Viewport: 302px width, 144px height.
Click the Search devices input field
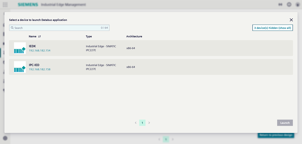(59, 28)
